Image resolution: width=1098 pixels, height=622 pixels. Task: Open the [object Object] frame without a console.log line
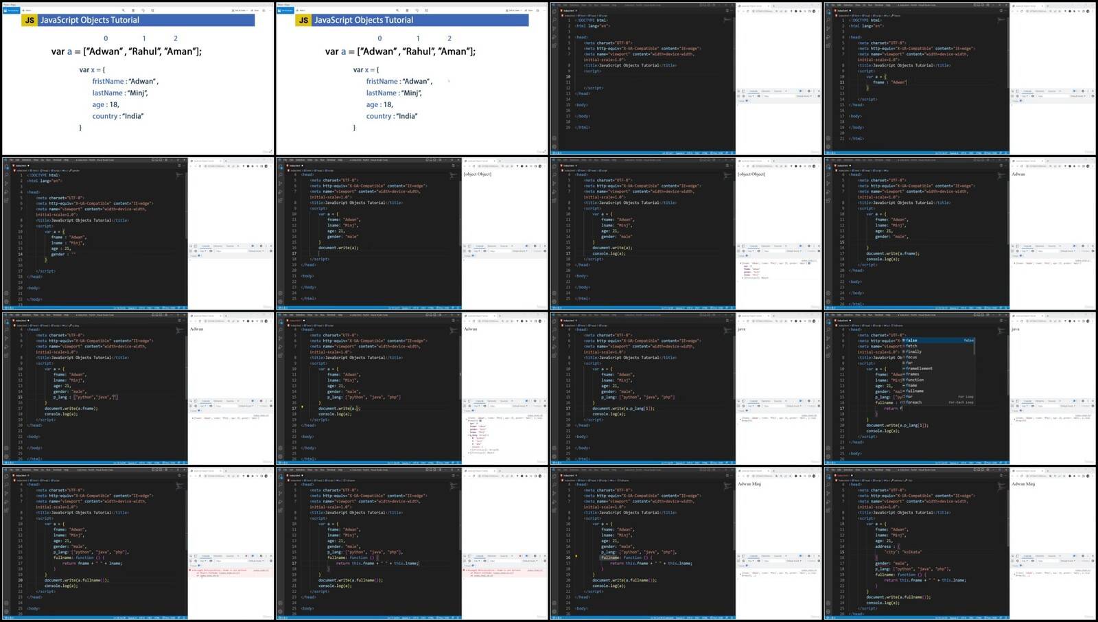tap(412, 233)
